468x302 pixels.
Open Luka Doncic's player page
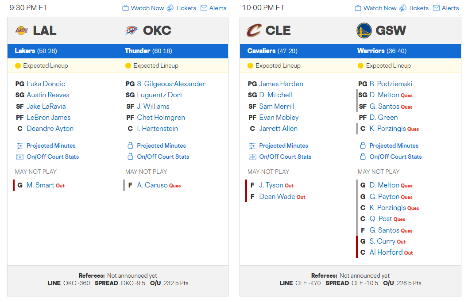point(46,84)
